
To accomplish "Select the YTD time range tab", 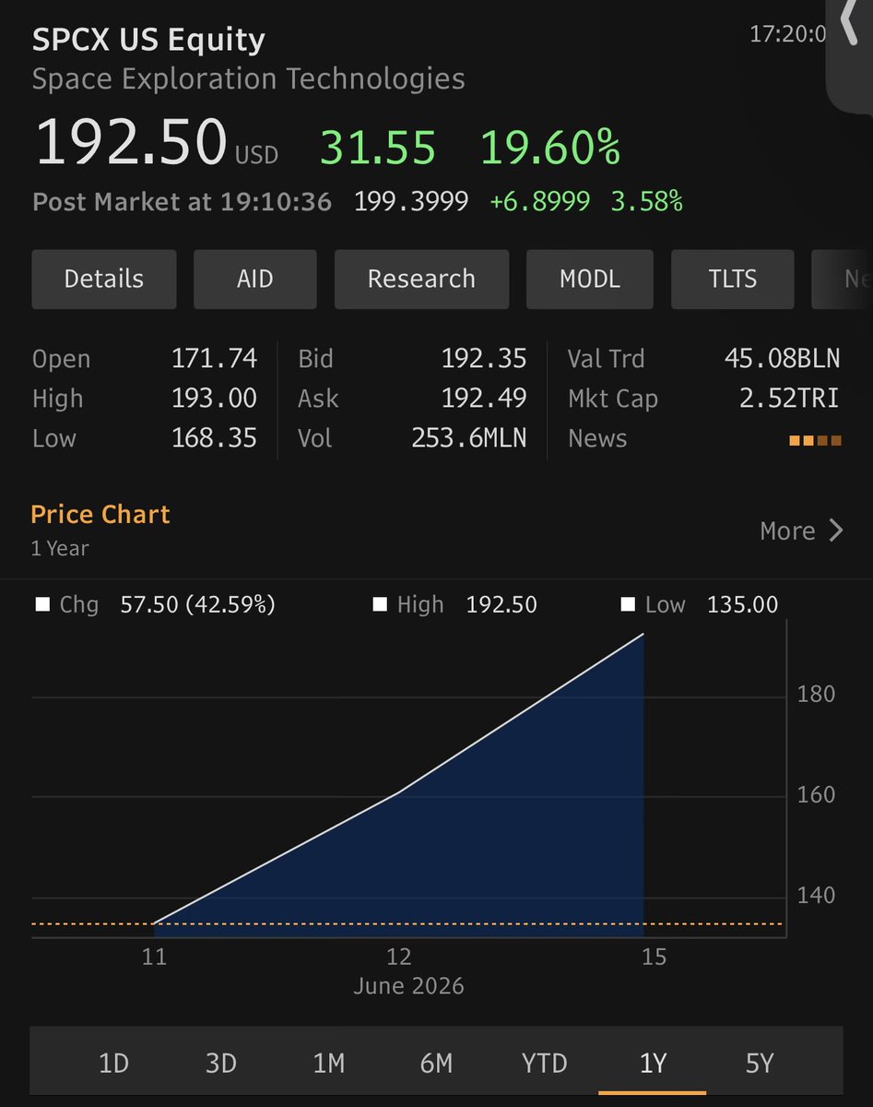I will pos(544,1063).
